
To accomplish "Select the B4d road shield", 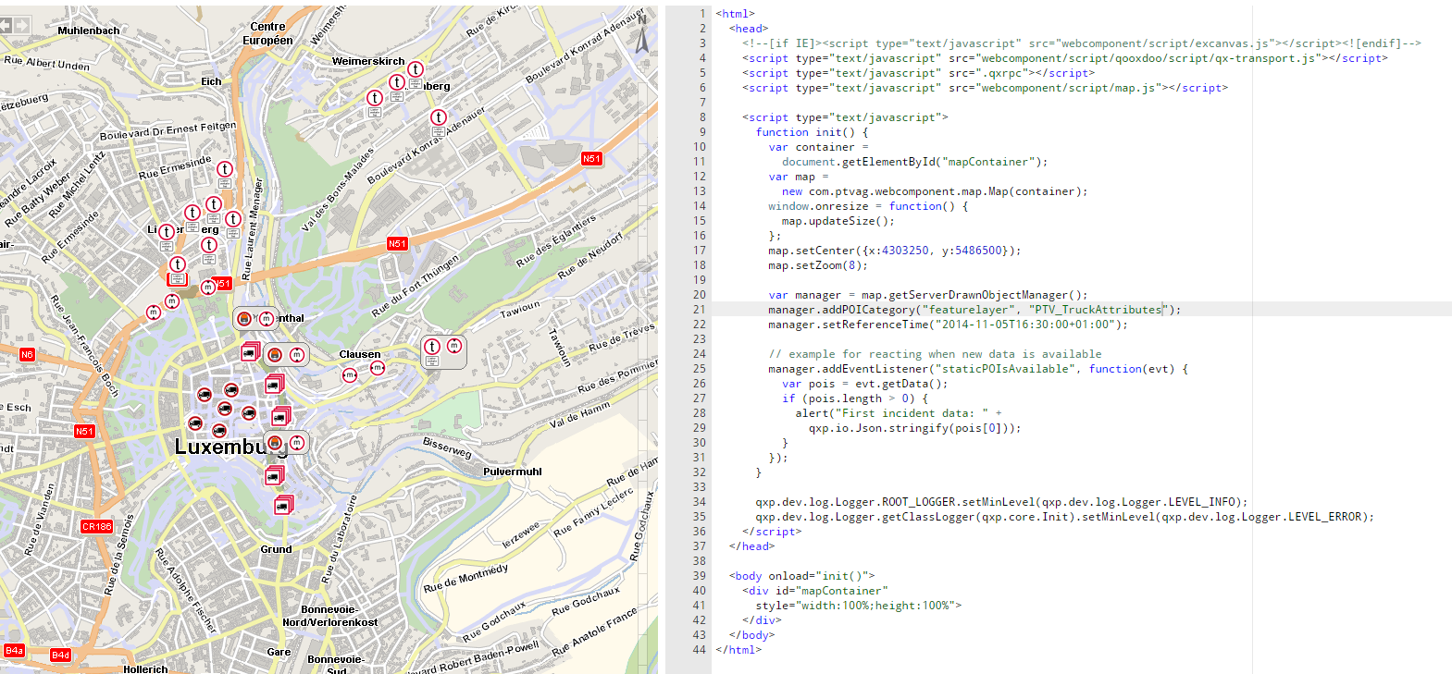I will point(60,655).
